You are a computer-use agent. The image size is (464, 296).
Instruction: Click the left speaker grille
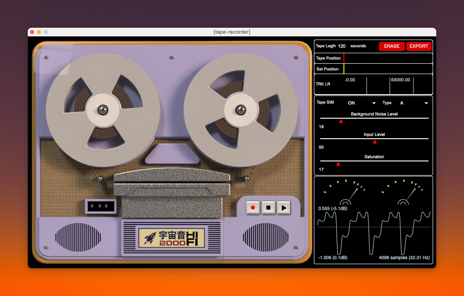click(78, 237)
